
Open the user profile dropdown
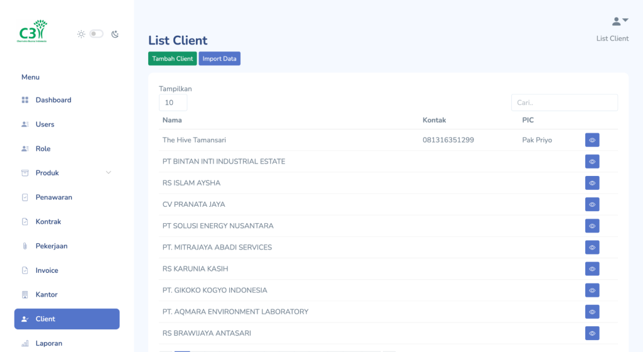coord(620,21)
